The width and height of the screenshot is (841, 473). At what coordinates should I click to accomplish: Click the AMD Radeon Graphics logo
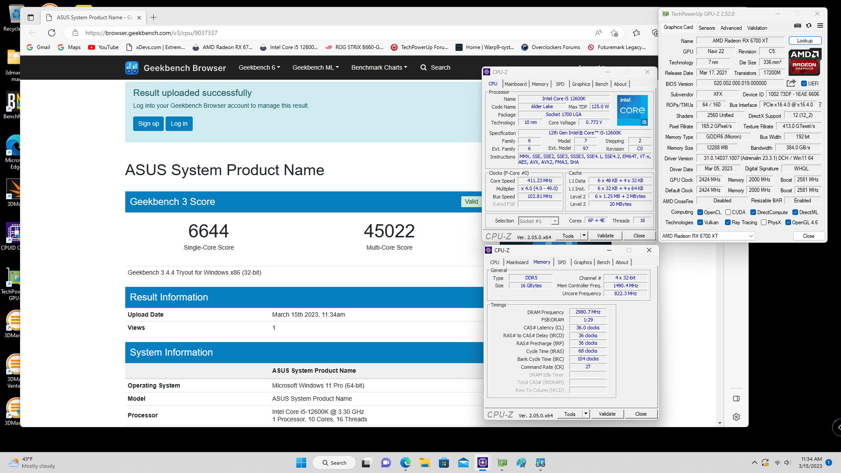(805, 62)
